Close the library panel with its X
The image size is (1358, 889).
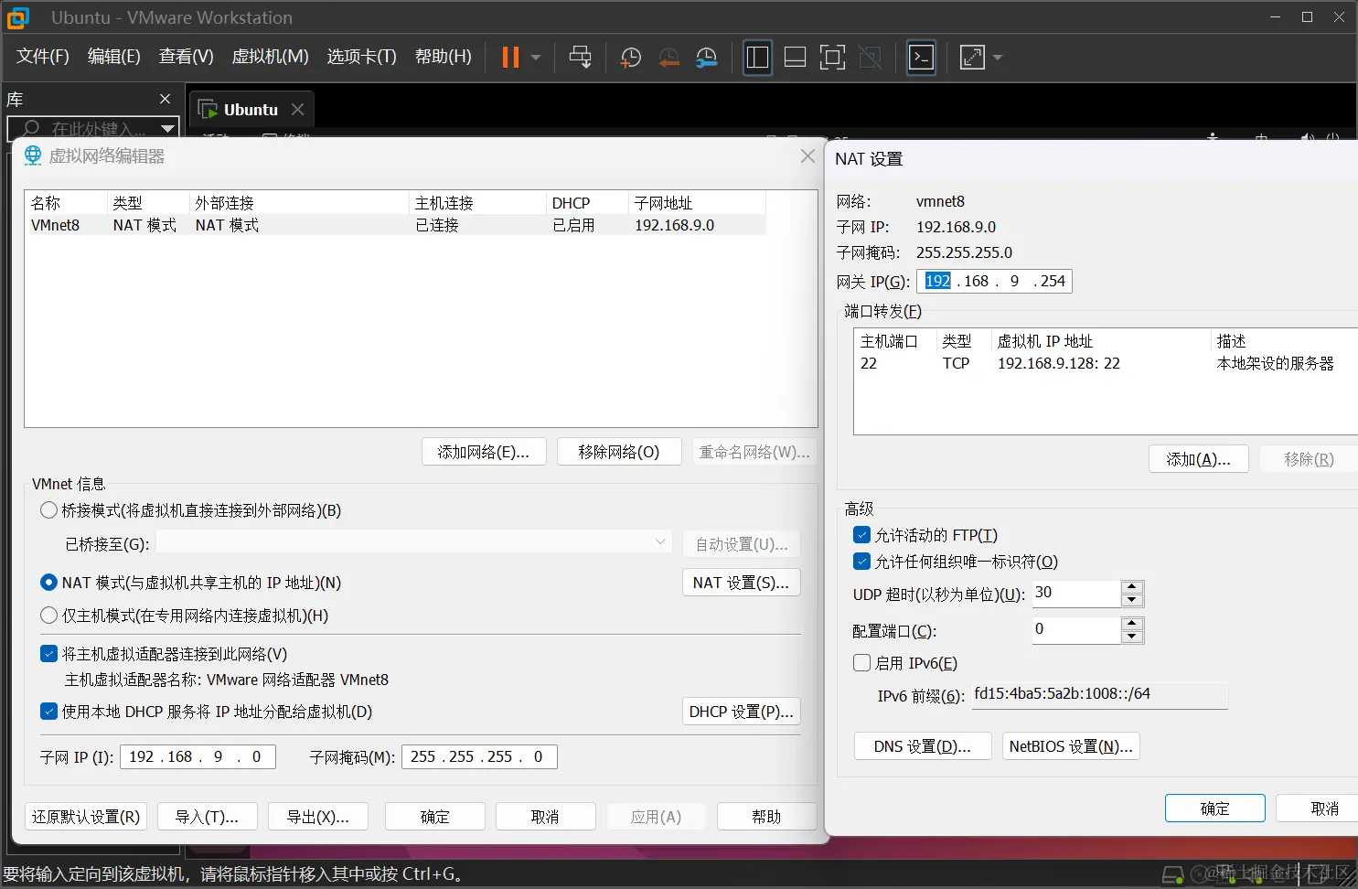click(165, 99)
